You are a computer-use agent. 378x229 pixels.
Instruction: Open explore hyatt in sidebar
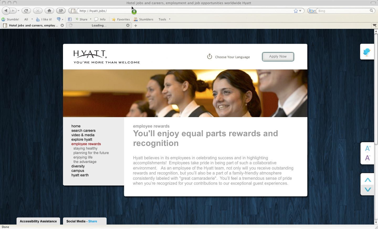click(x=82, y=139)
